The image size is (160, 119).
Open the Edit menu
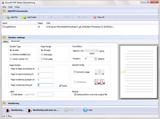pyautogui.click(x=10, y=7)
